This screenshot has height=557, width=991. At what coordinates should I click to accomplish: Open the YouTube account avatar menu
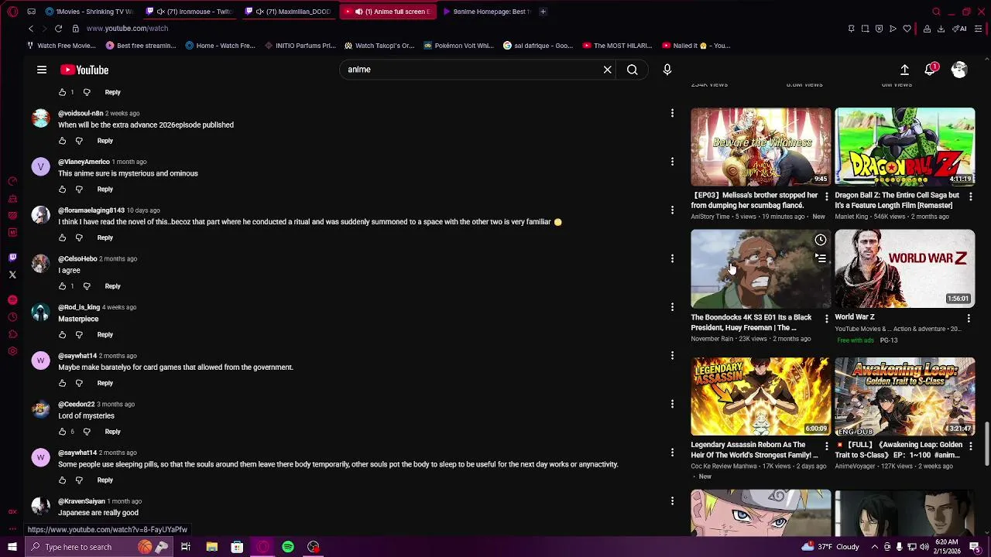(x=959, y=70)
